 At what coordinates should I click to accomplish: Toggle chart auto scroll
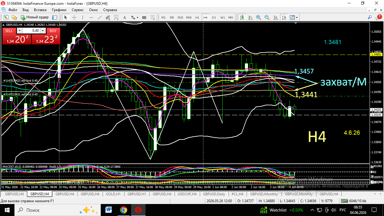tap(275, 17)
